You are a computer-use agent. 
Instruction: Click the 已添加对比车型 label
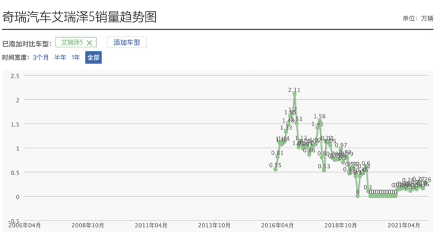coord(27,44)
